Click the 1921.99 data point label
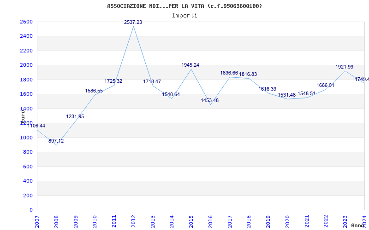The image size is (369, 230). 344,67
